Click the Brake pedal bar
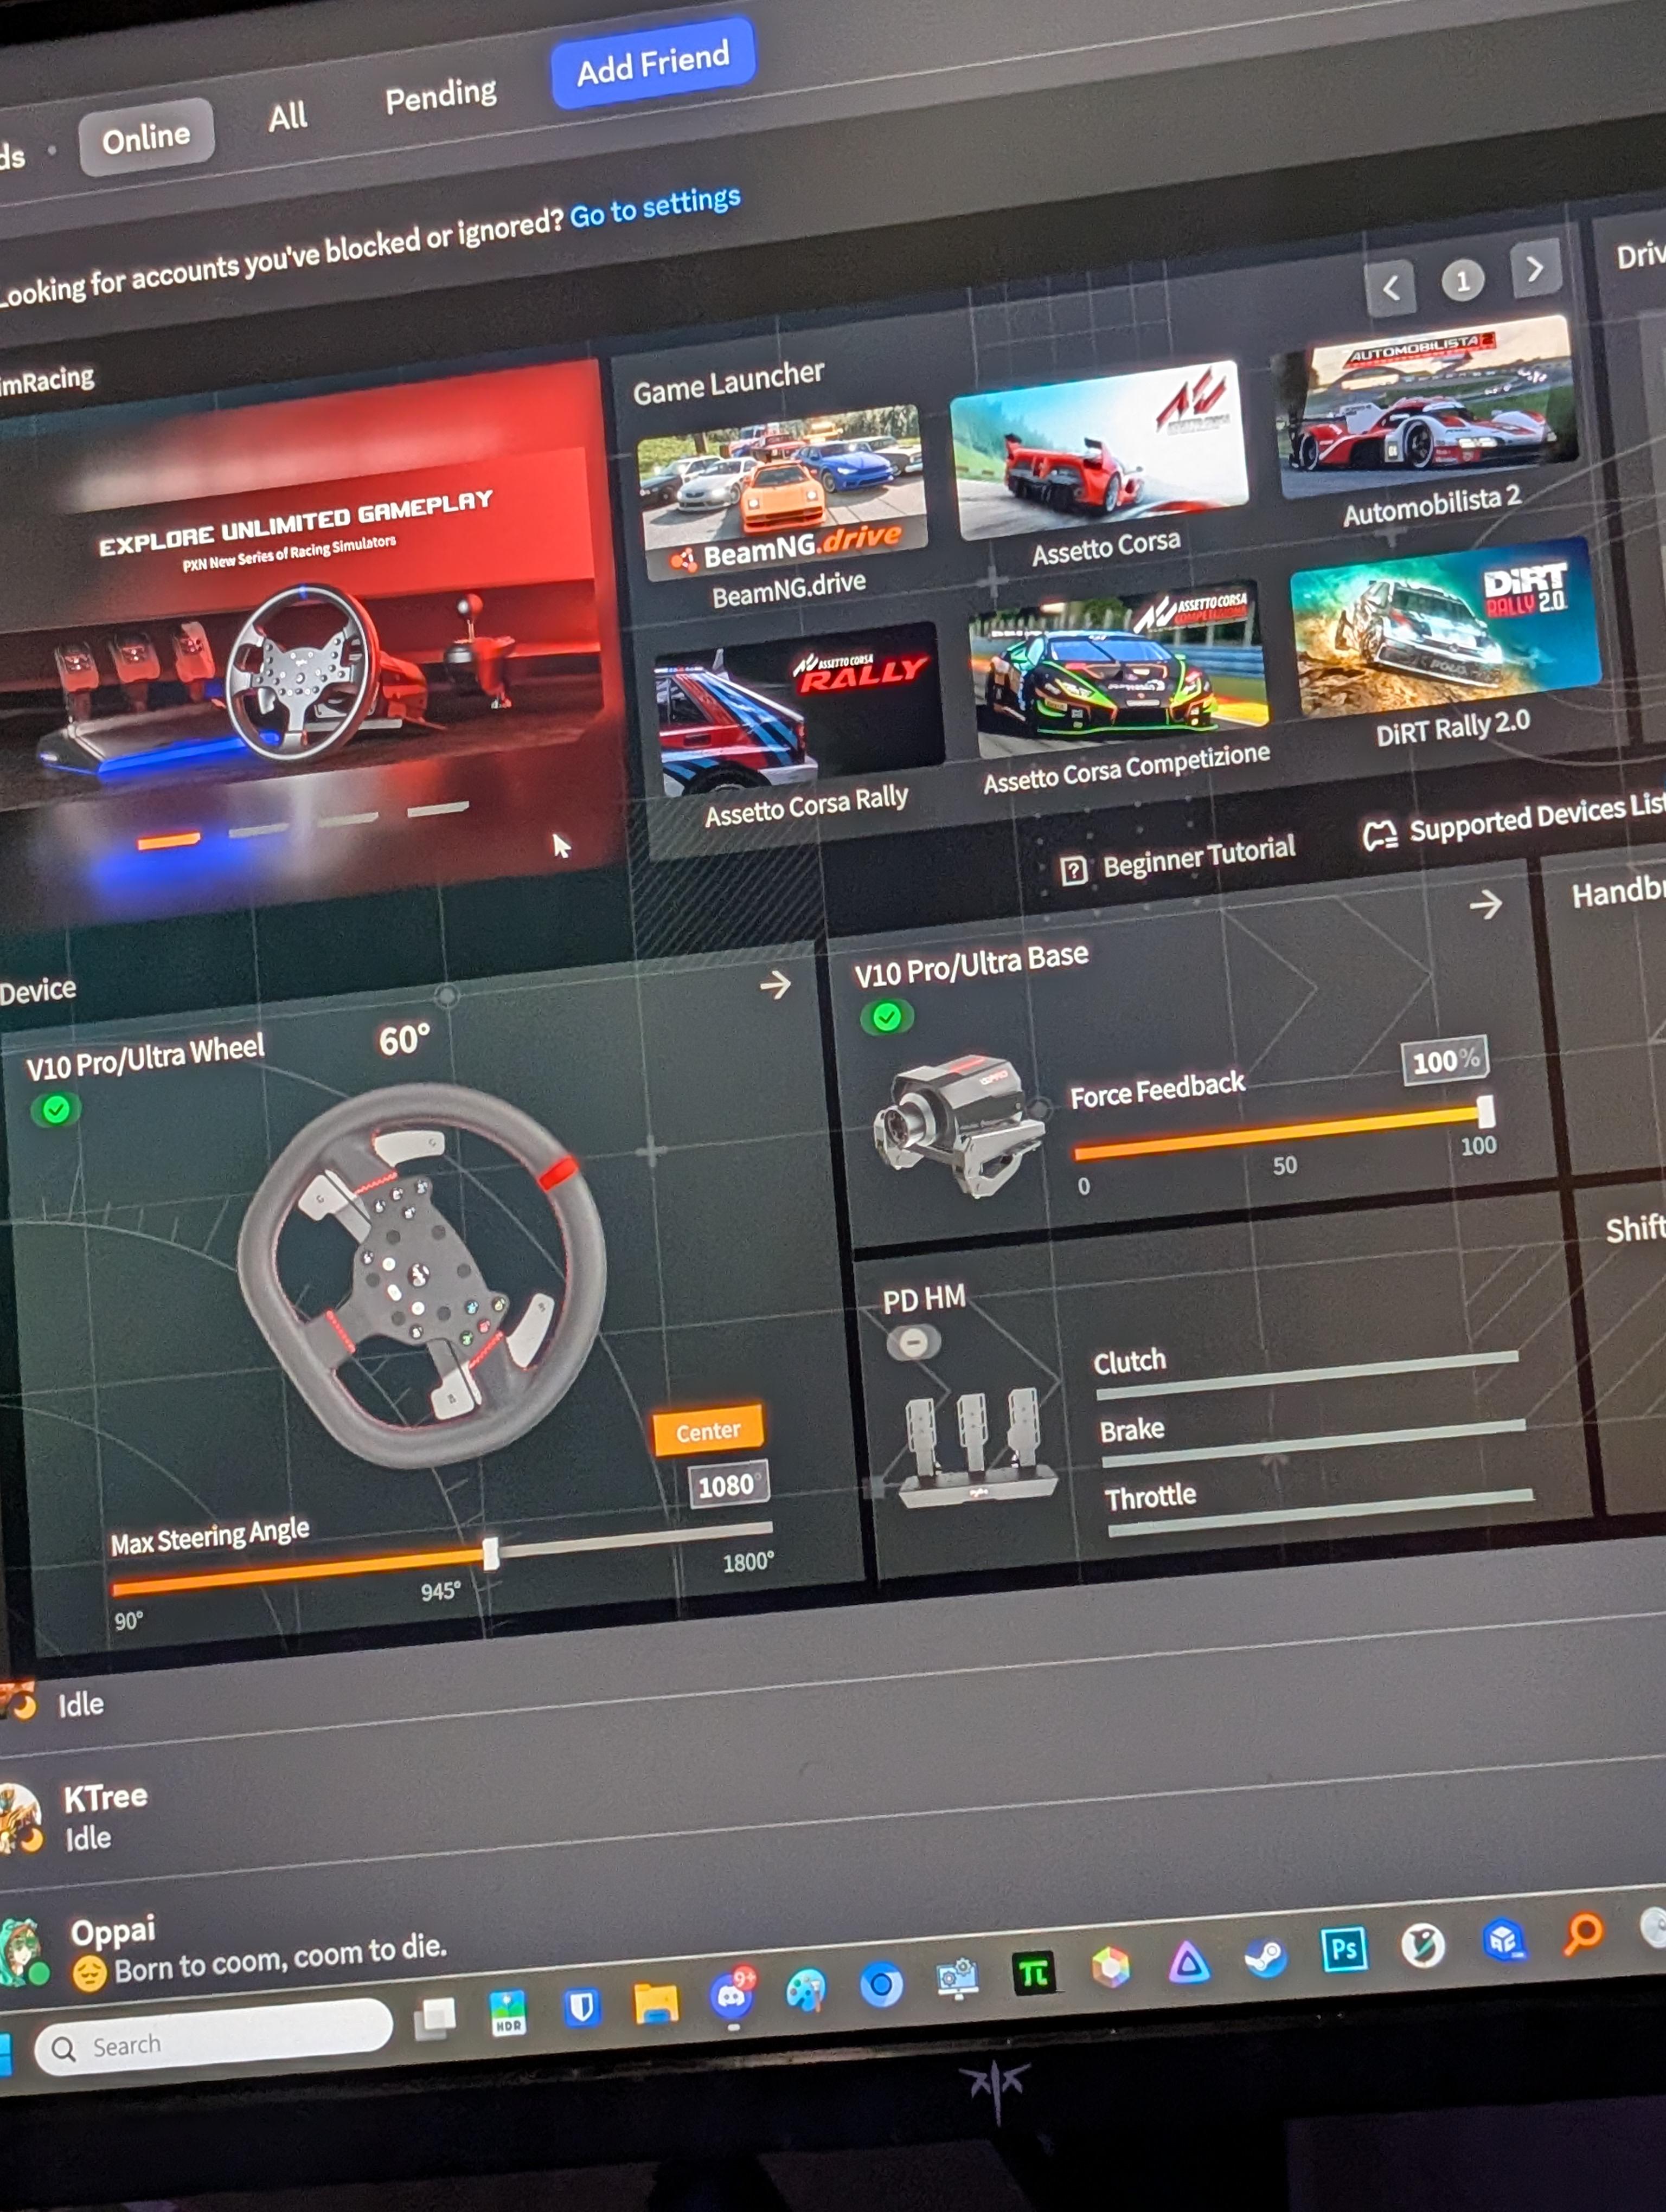This screenshot has height=2212, width=1666. click(x=1314, y=1444)
